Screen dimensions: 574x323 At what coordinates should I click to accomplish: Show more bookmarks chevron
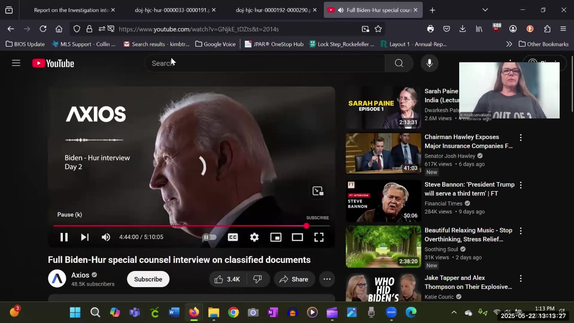pyautogui.click(x=509, y=44)
